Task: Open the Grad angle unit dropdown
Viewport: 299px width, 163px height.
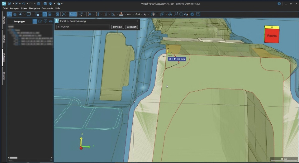Action: tap(138, 14)
